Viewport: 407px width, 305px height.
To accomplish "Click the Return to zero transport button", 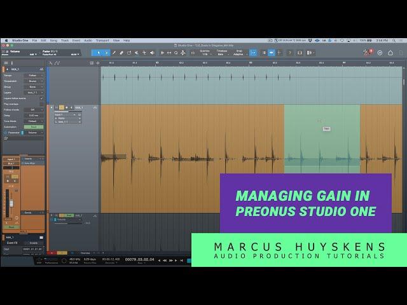I will point(181,260).
